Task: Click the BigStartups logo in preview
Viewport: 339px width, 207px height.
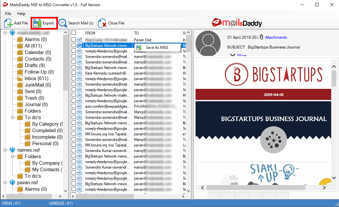Action: tap(274, 74)
